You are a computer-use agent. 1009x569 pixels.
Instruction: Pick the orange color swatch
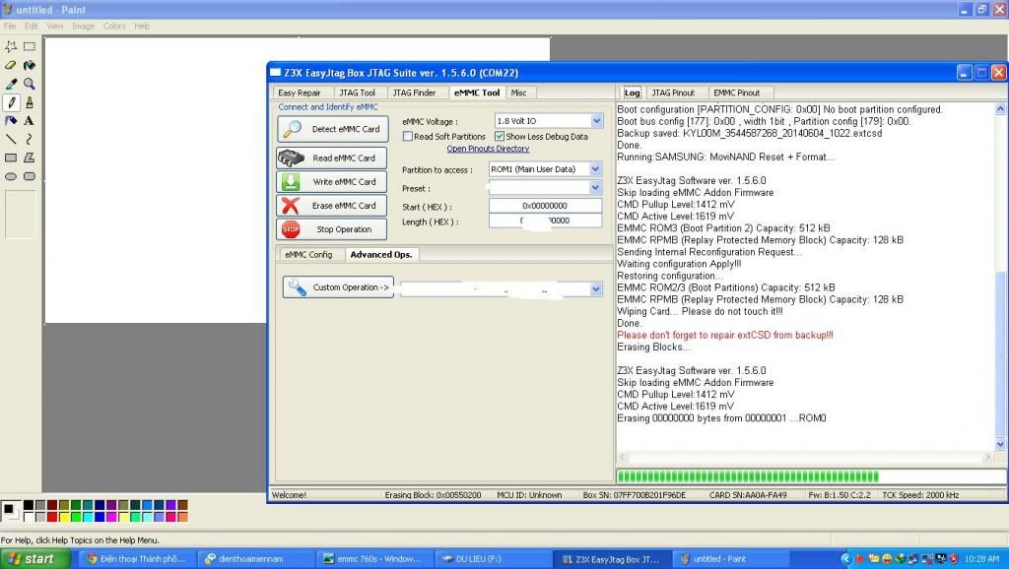click(182, 516)
